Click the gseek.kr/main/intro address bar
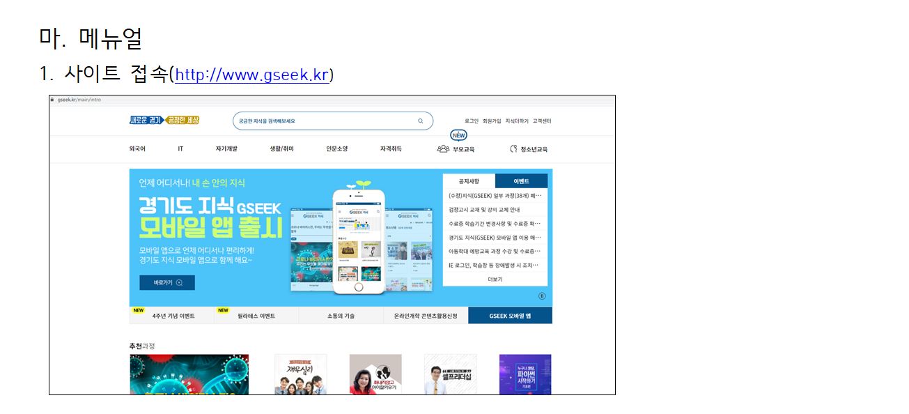The image size is (909, 414). point(79,100)
